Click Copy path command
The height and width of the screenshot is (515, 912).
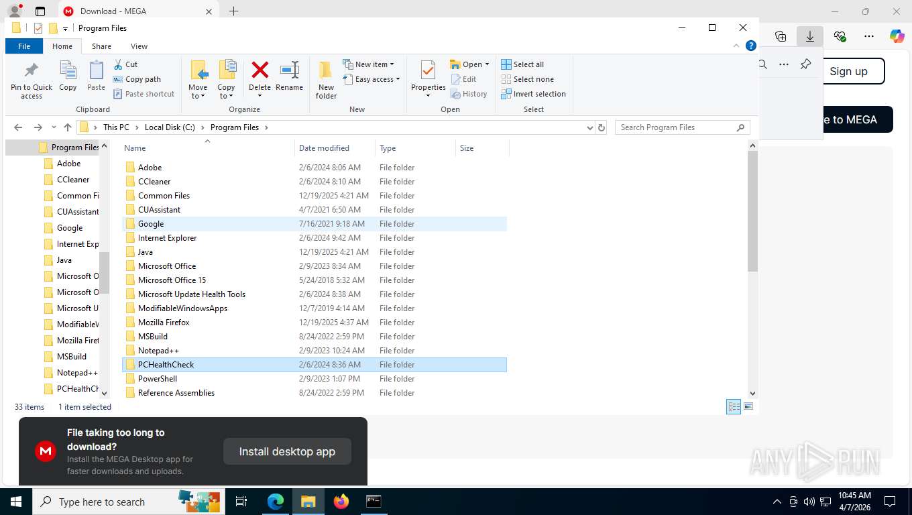(137, 79)
